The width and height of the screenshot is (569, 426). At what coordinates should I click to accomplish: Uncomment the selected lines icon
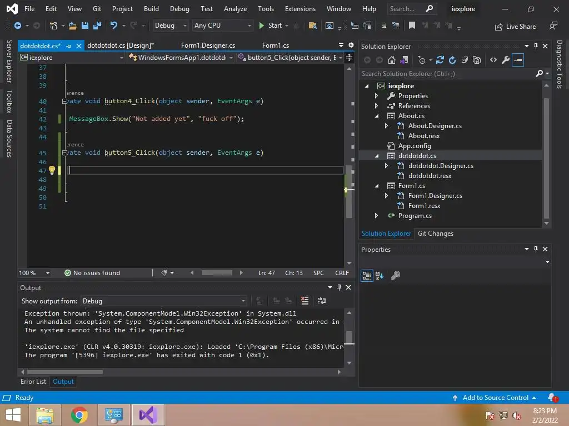point(396,26)
